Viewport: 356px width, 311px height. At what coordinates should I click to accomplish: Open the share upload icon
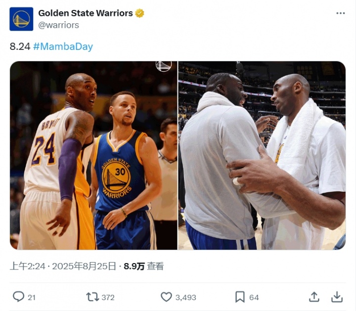(314, 297)
